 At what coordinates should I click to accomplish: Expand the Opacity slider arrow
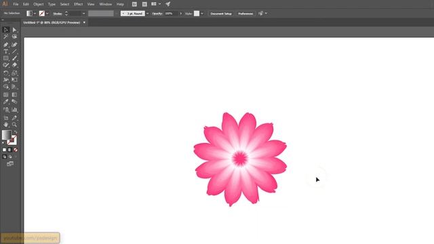click(x=181, y=14)
